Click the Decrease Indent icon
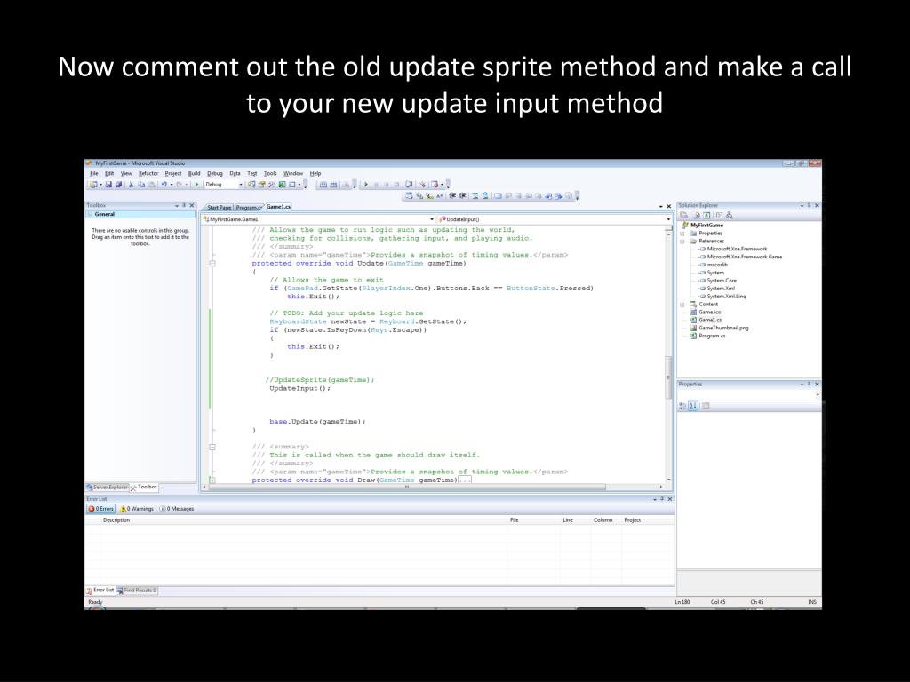910x682 pixels. pyautogui.click(x=452, y=196)
